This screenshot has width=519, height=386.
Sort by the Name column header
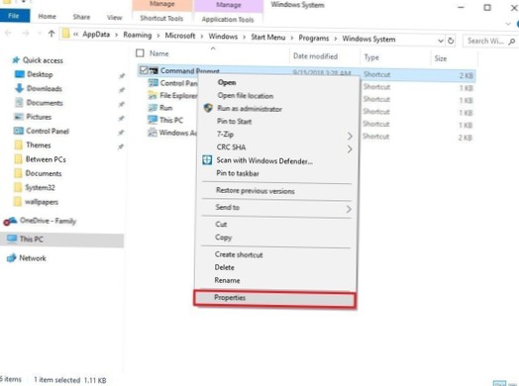click(x=159, y=53)
